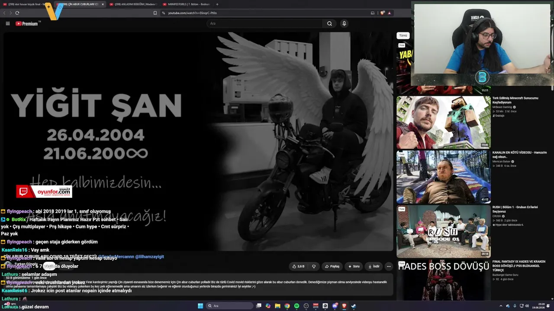Viewport: 554px width, 311px height.
Task: Open Task View on the taskbar
Action: pos(258,306)
